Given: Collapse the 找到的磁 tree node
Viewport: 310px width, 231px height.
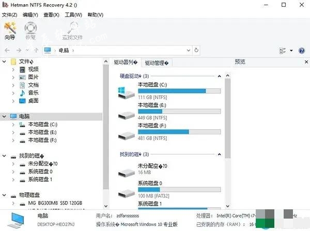Looking at the screenshot, I should click(4, 156).
